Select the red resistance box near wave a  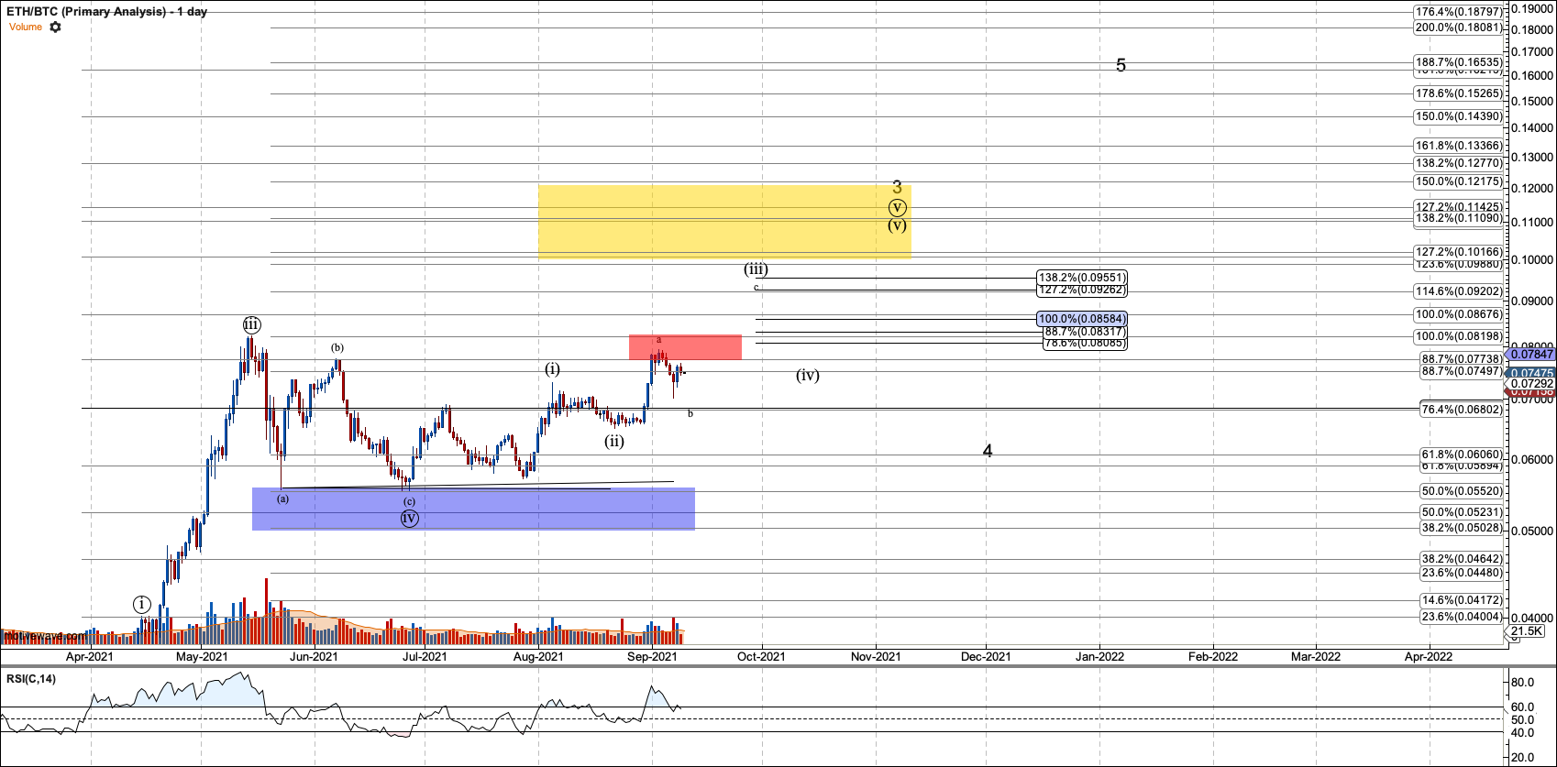[685, 347]
